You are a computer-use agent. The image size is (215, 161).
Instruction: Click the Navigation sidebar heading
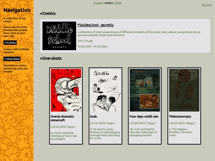click(17, 10)
